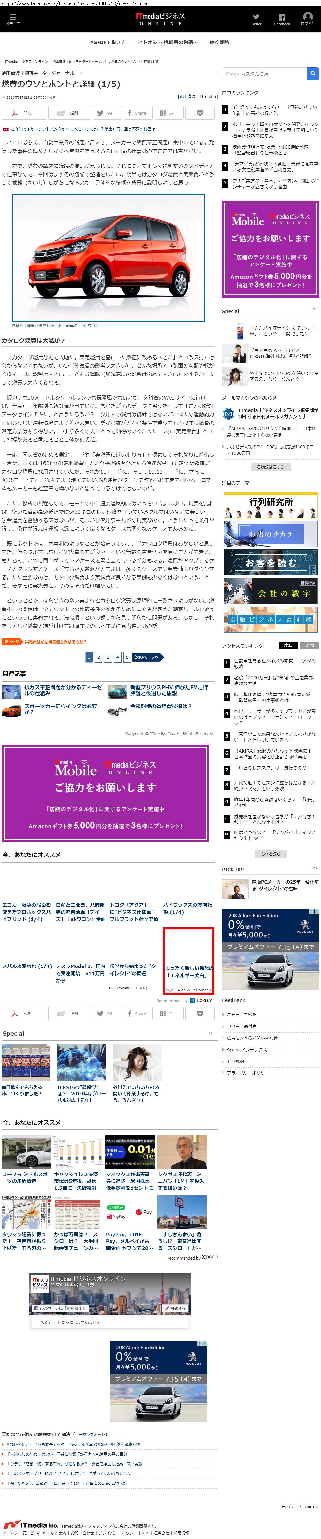Click Twitter 94 share button below article title
This screenshot has height=1539, width=321.
107,112
